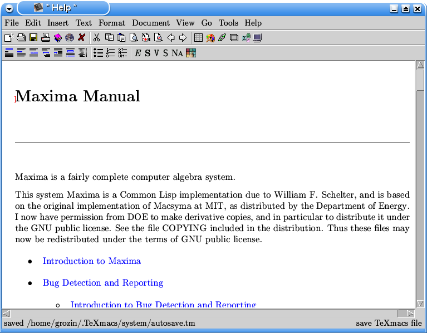Cut selection with the scissors icon

click(x=96, y=37)
